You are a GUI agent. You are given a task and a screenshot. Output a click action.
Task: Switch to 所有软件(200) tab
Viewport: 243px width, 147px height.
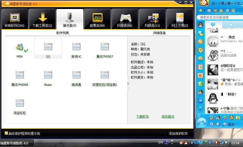point(15,19)
